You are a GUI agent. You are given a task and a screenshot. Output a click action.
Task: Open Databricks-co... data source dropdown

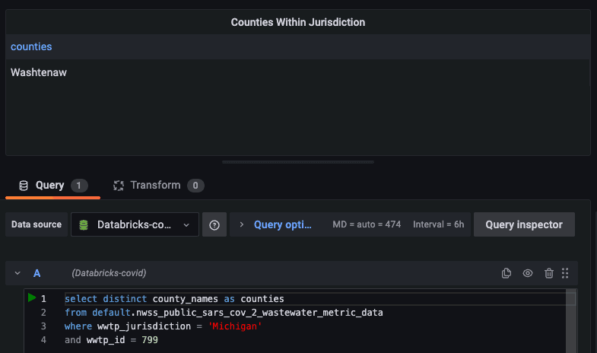click(x=135, y=224)
